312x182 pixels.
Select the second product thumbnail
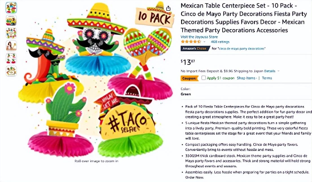tap(11, 20)
